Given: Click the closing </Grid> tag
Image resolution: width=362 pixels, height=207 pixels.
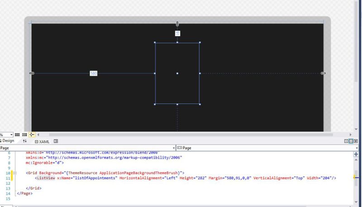Looking at the screenshot, I should 33,188.
